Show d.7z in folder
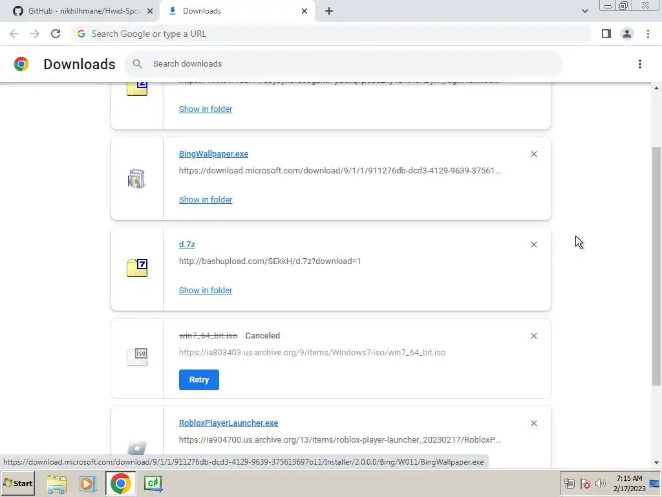 (x=206, y=291)
